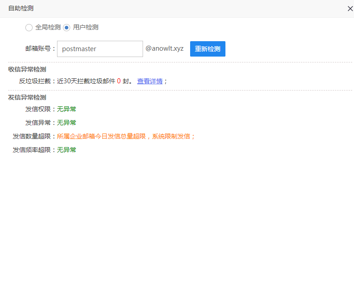This screenshot has height=301, width=354.
Task: Click the 全局检测 label text
Action: [x=48, y=27]
